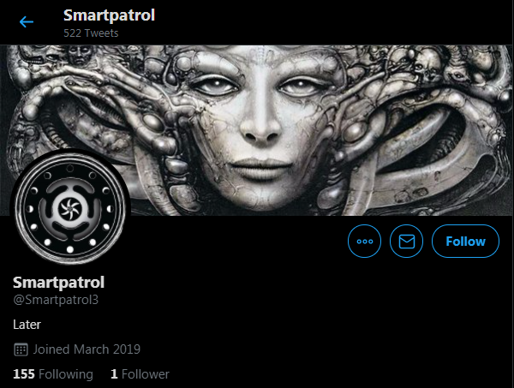Open the circular Smartpatrol profile picture
This screenshot has height=388, width=514.
coord(70,208)
